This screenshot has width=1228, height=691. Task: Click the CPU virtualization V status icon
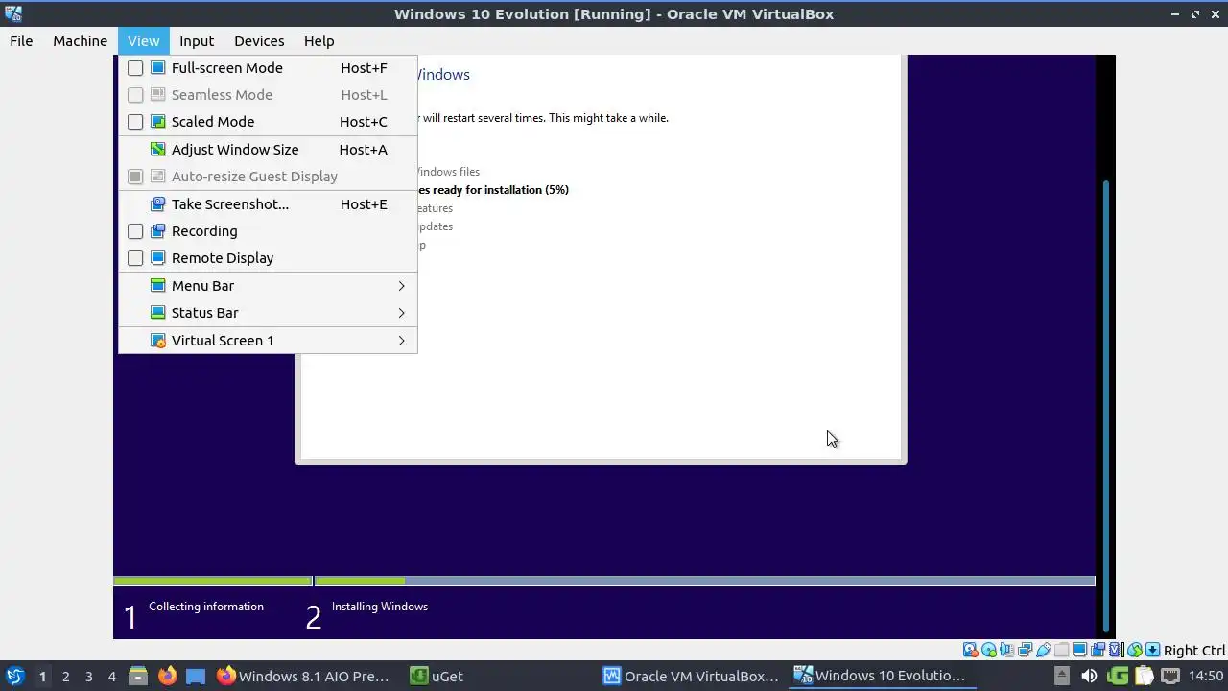[x=1117, y=650]
